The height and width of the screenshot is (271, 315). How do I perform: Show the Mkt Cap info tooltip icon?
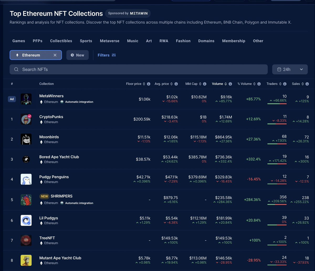click(205, 84)
